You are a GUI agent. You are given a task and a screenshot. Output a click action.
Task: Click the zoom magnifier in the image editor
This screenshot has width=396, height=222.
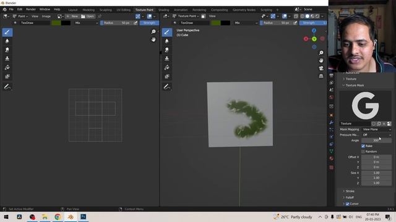[x=153, y=31]
